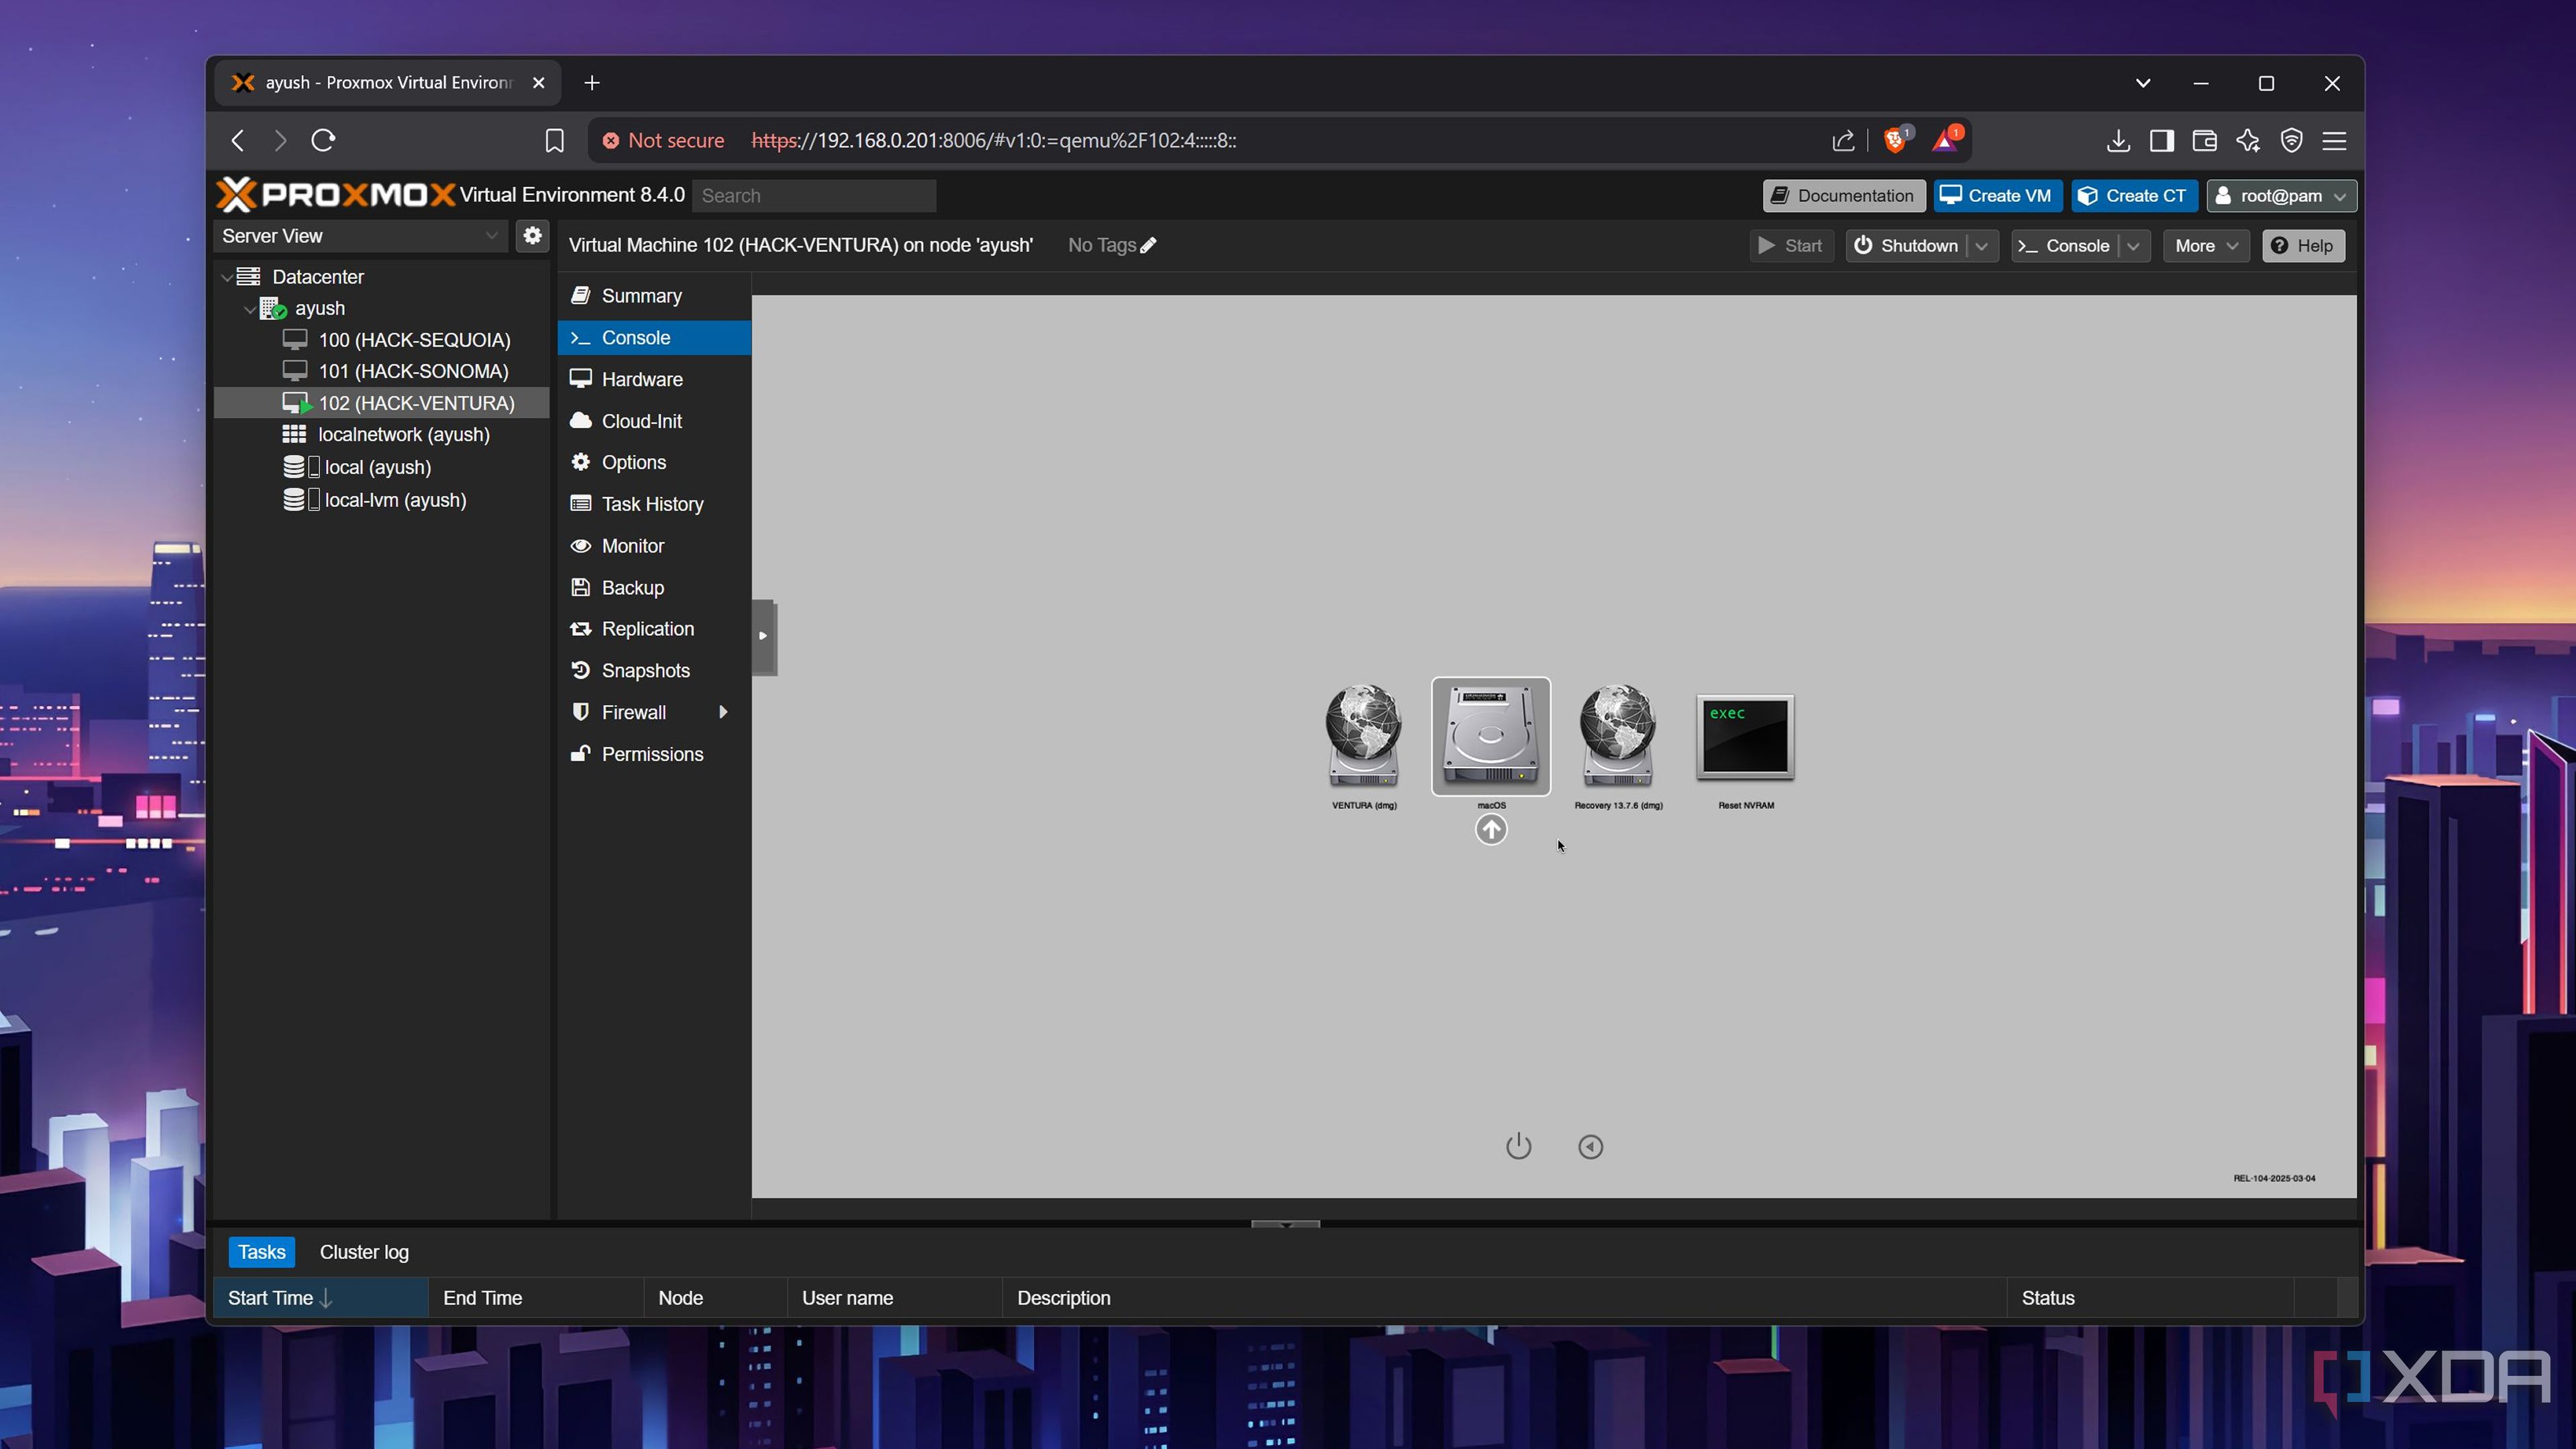Bookmark this page with the bookmark icon
Screen dimensions: 2576x1449
point(554,140)
